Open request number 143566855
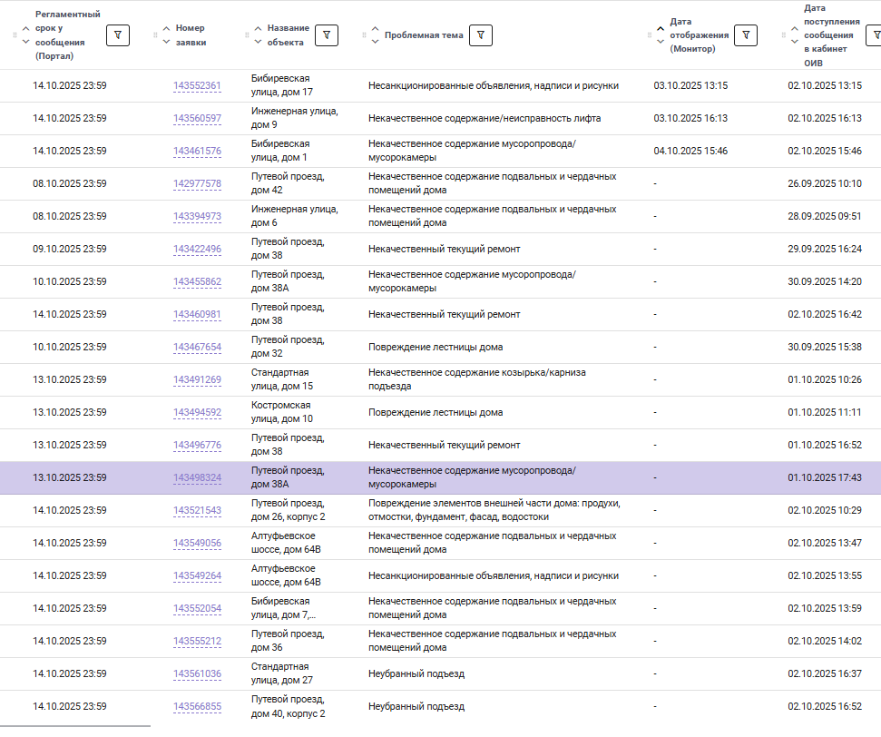 point(197,707)
